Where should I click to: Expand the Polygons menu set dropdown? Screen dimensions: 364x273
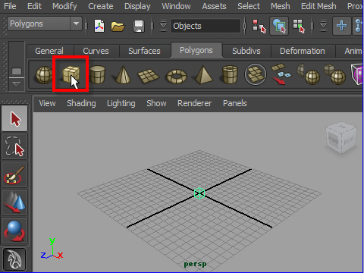(76, 24)
